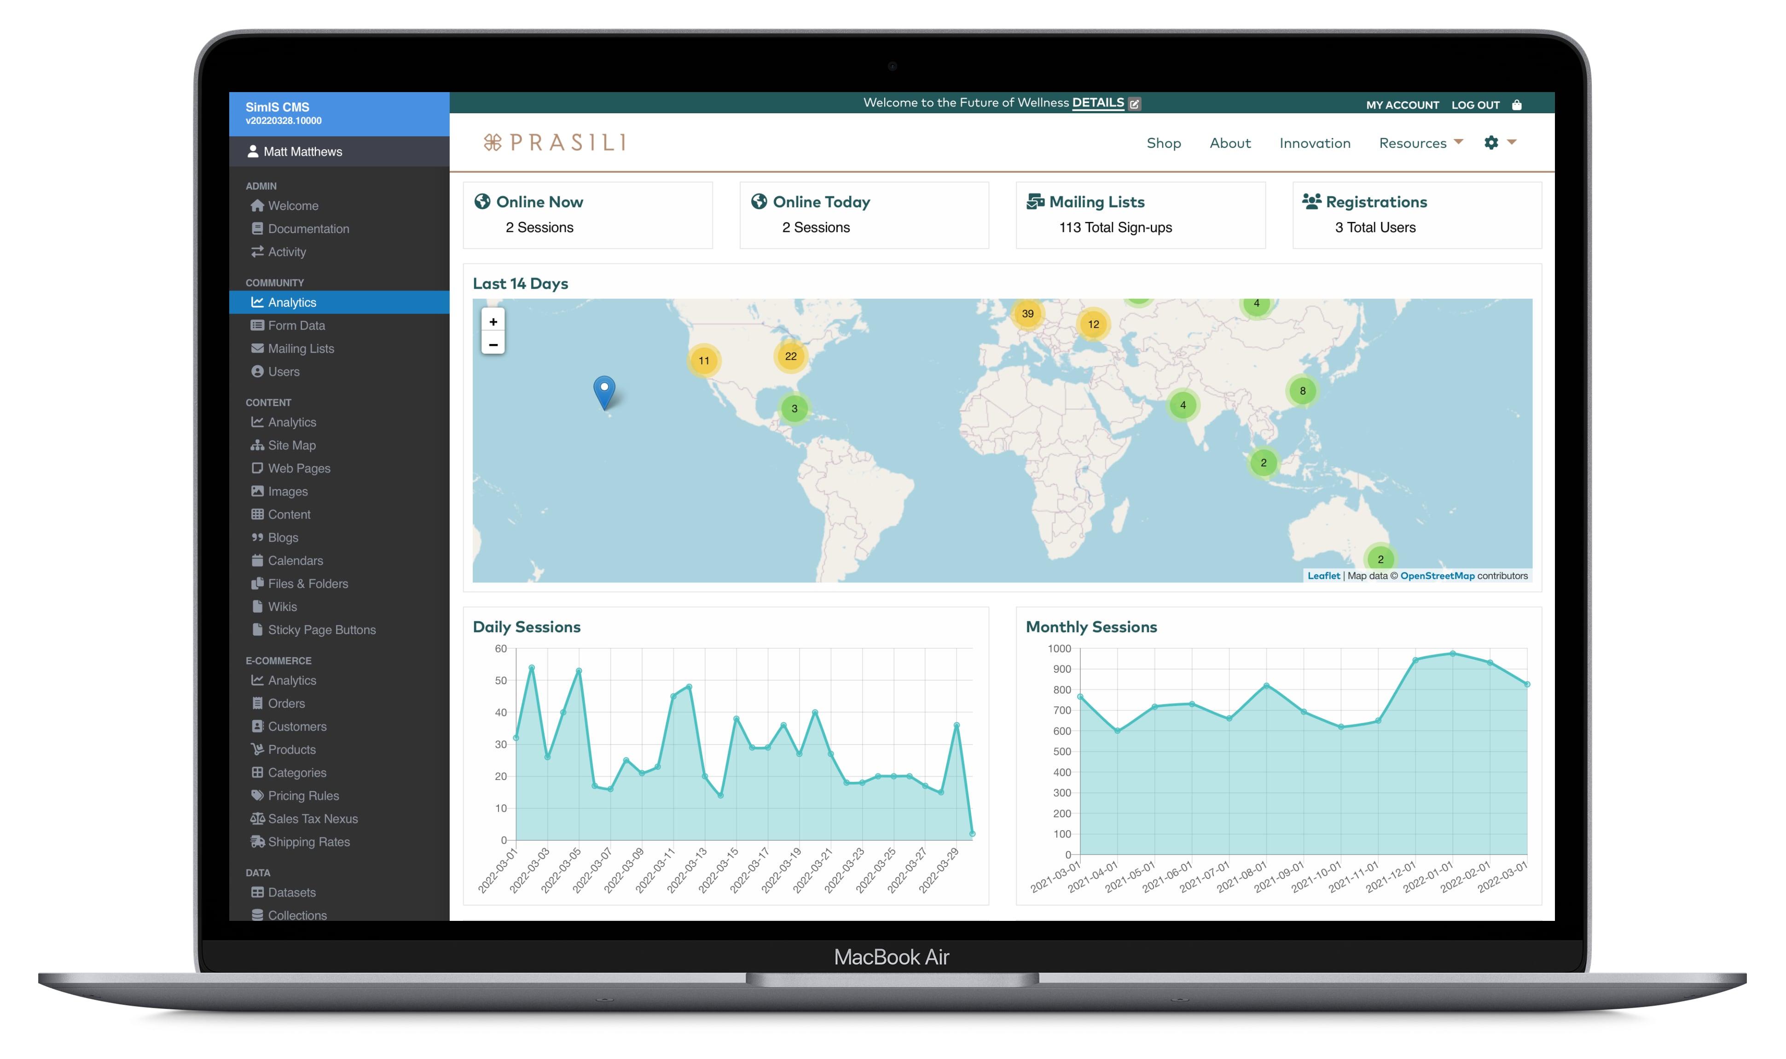
Task: Click the About menu item in navigation
Action: pos(1229,141)
